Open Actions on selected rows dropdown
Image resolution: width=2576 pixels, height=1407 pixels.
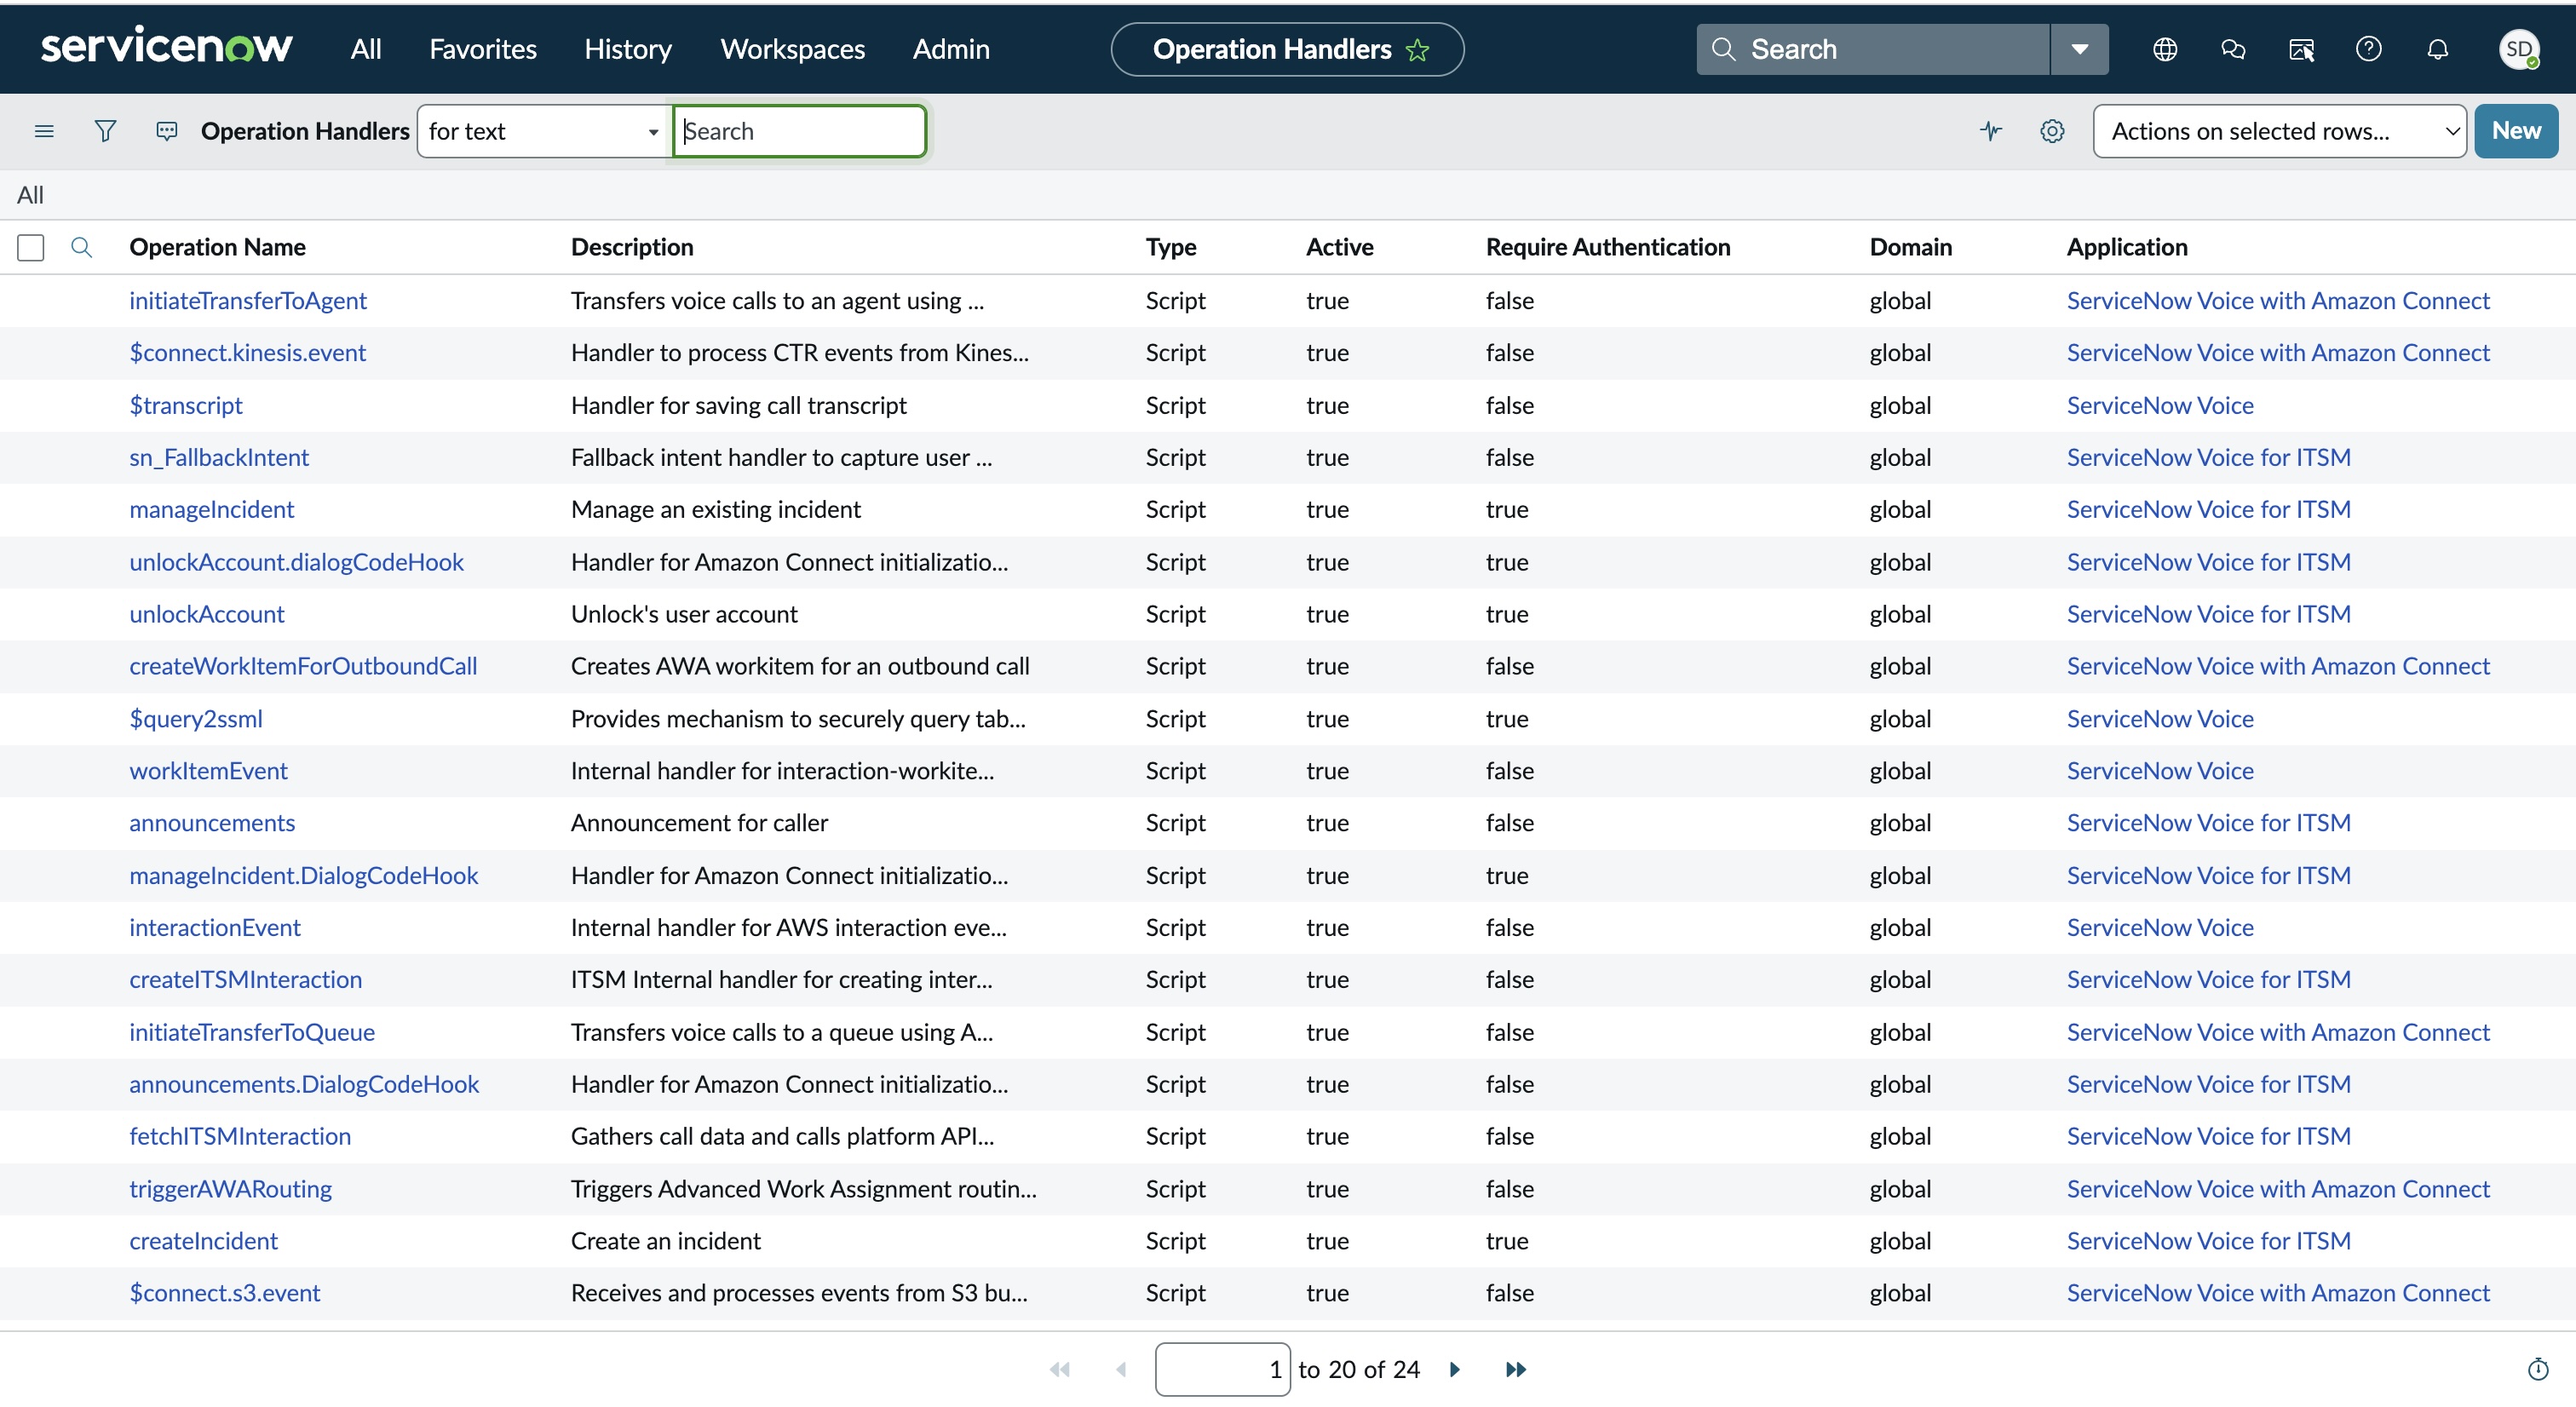(x=2279, y=131)
